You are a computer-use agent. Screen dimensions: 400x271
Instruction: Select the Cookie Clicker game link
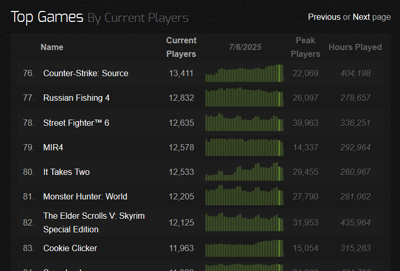point(70,248)
